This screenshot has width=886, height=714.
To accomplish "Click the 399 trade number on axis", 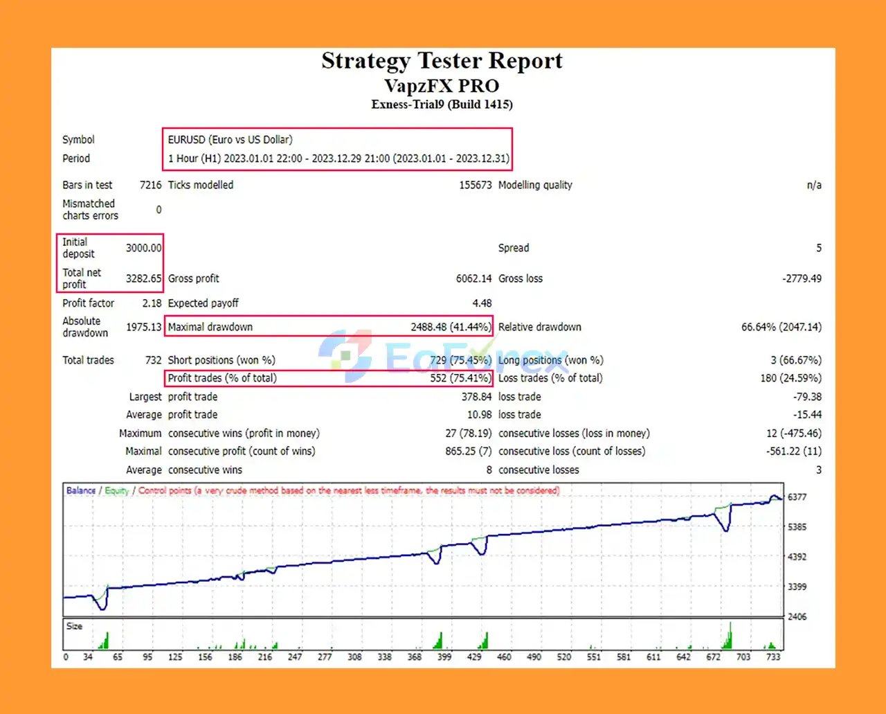I will tap(444, 657).
